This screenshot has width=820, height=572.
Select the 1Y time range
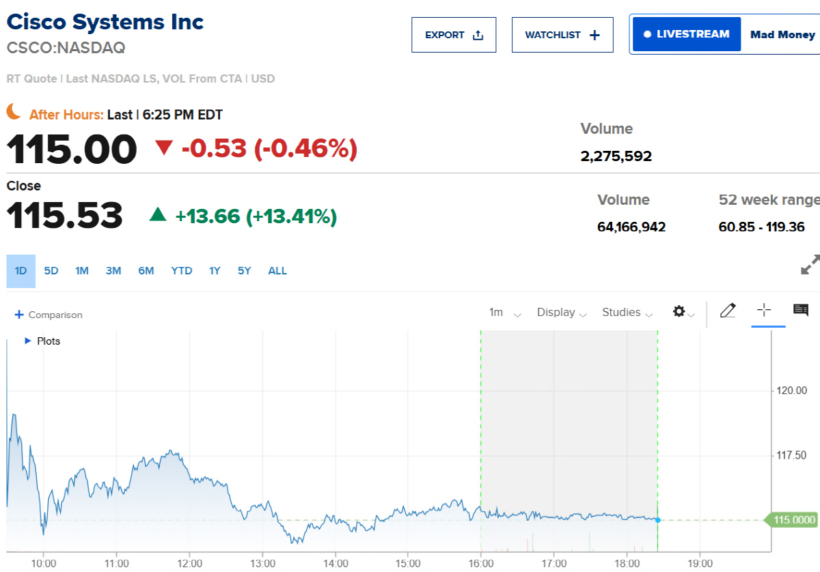pos(215,271)
